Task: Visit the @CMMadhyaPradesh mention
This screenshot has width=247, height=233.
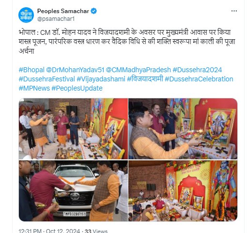Action: coord(139,70)
